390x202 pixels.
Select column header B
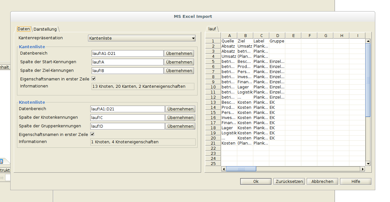pos(245,35)
